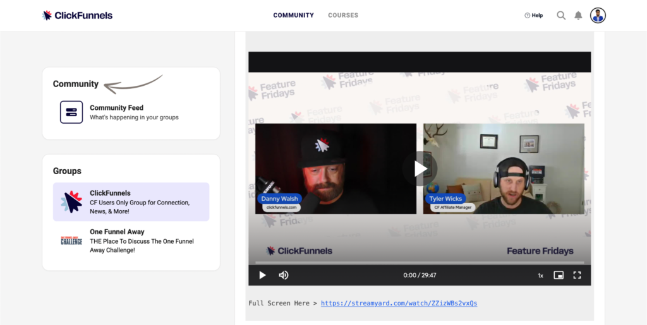Open notifications bell icon
Screen dimensions: 647x325
tap(579, 16)
